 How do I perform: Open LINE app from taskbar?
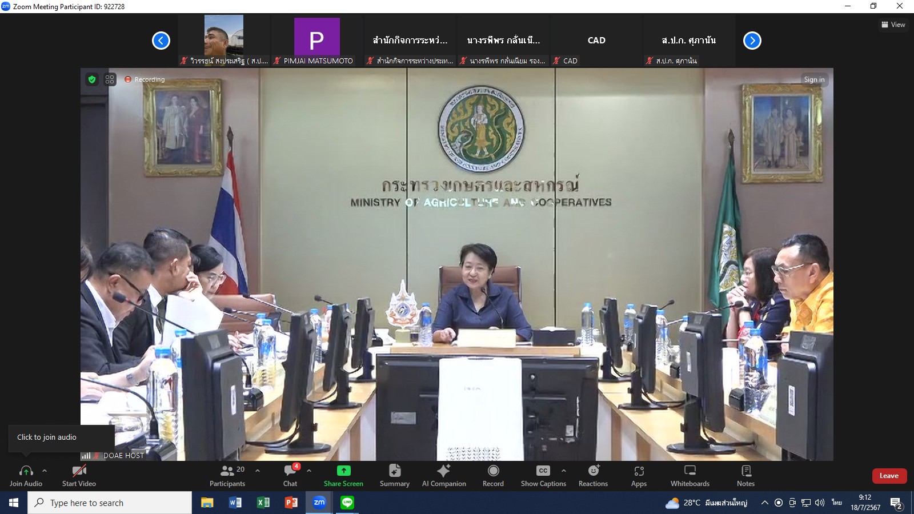(347, 503)
